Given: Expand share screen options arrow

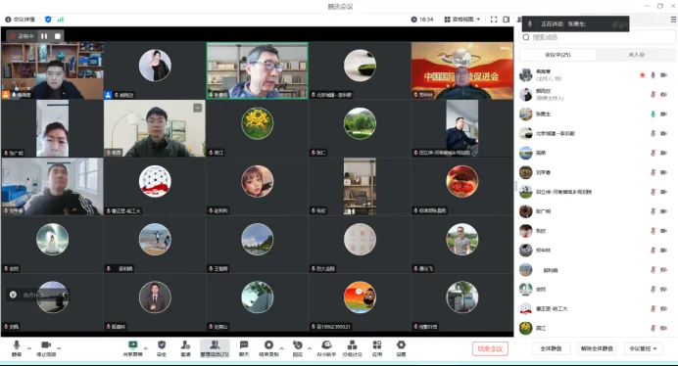Looking at the screenshot, I should [x=145, y=348].
